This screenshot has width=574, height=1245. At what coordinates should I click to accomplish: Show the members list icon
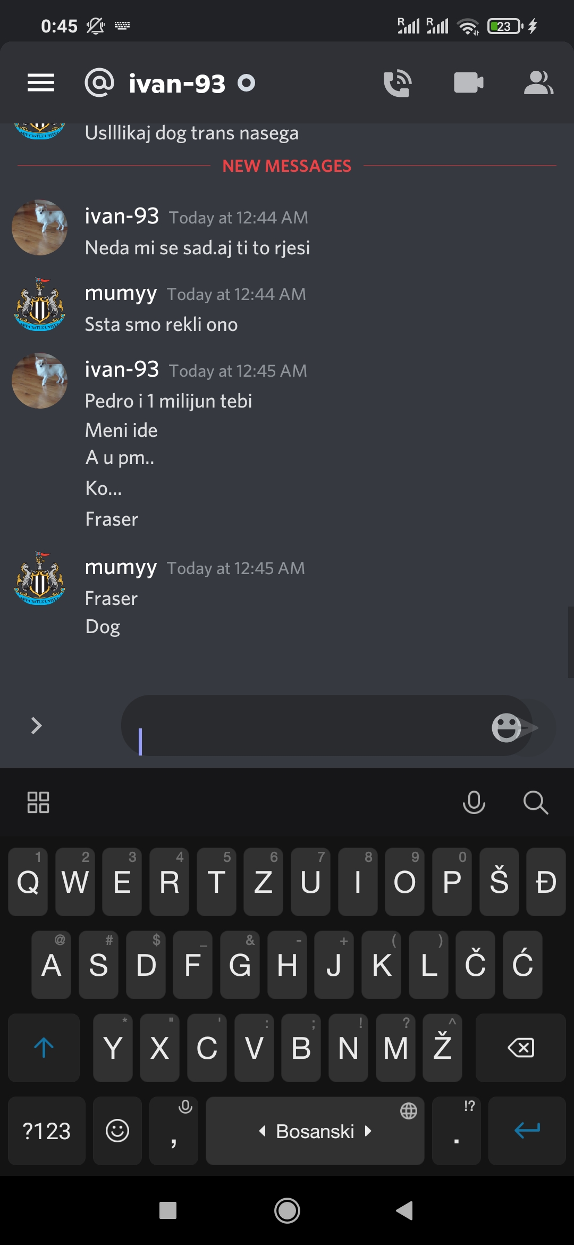pos(538,83)
